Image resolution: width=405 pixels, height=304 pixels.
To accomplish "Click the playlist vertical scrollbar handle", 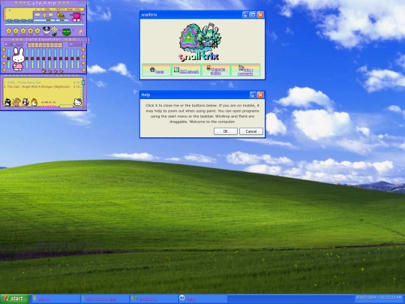I will (83, 83).
